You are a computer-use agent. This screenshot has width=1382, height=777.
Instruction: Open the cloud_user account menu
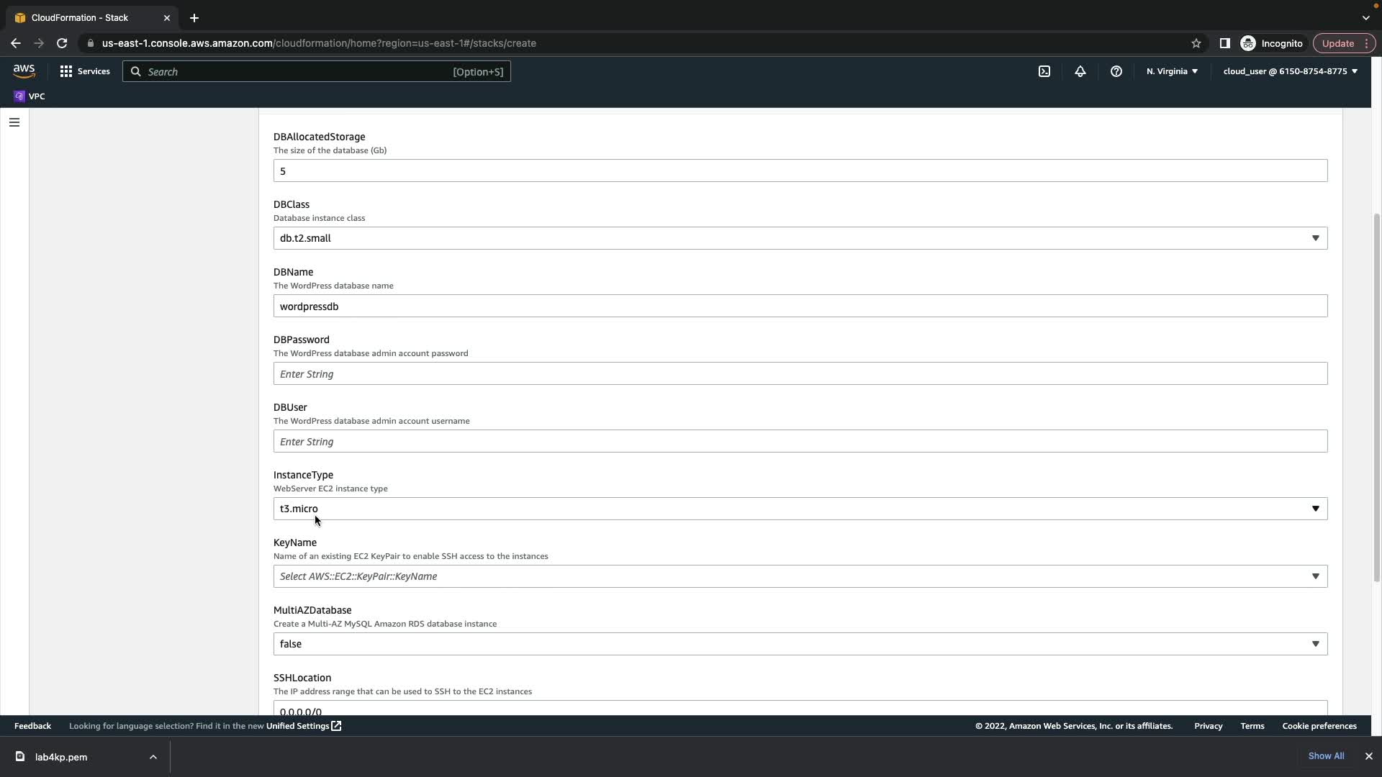click(1289, 71)
